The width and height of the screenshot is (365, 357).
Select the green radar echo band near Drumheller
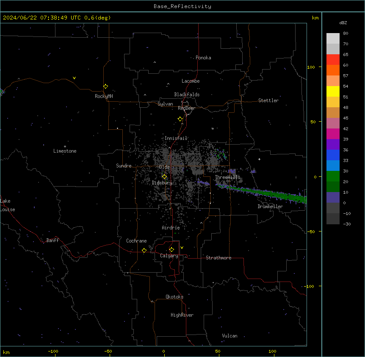click(x=262, y=193)
